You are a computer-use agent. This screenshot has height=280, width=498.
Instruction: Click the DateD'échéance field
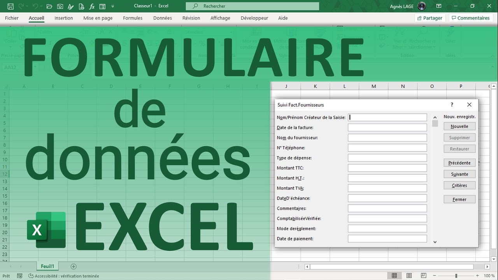[387, 198]
